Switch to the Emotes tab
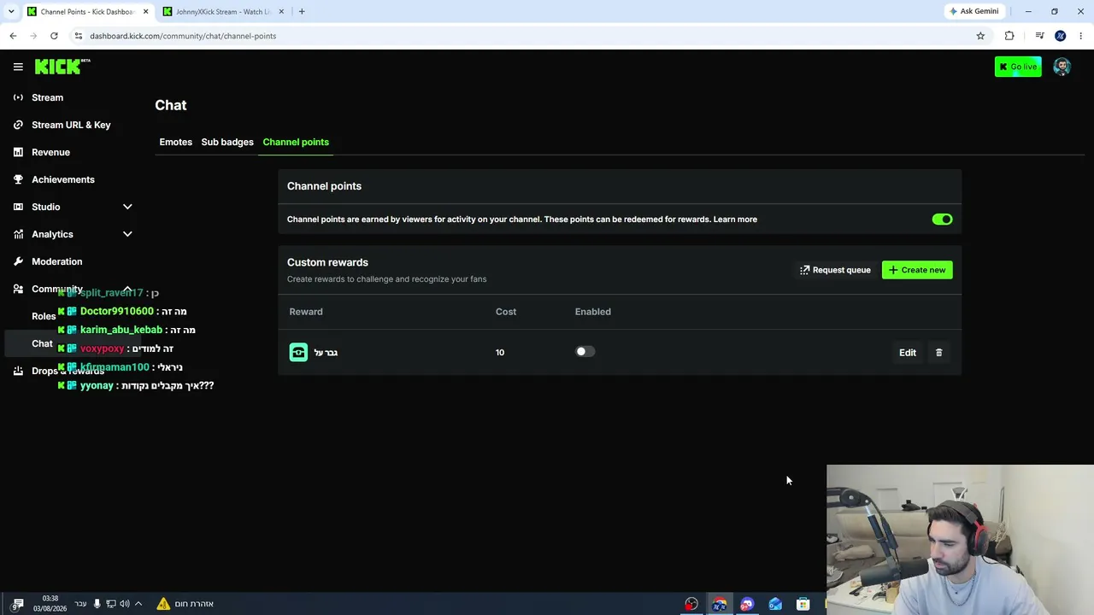Image resolution: width=1094 pixels, height=615 pixels. tap(175, 142)
